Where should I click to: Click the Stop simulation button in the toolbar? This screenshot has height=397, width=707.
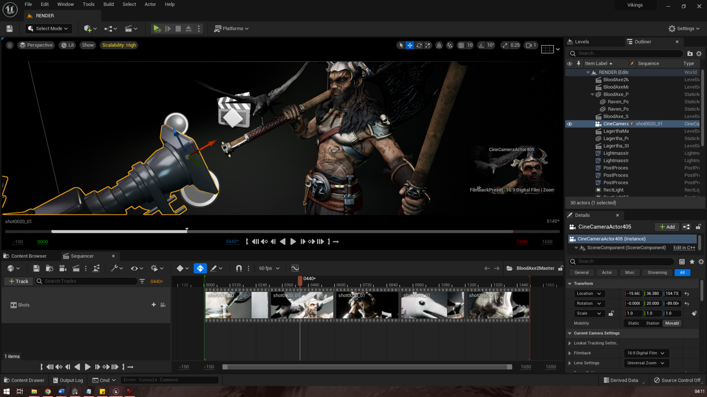click(x=178, y=29)
